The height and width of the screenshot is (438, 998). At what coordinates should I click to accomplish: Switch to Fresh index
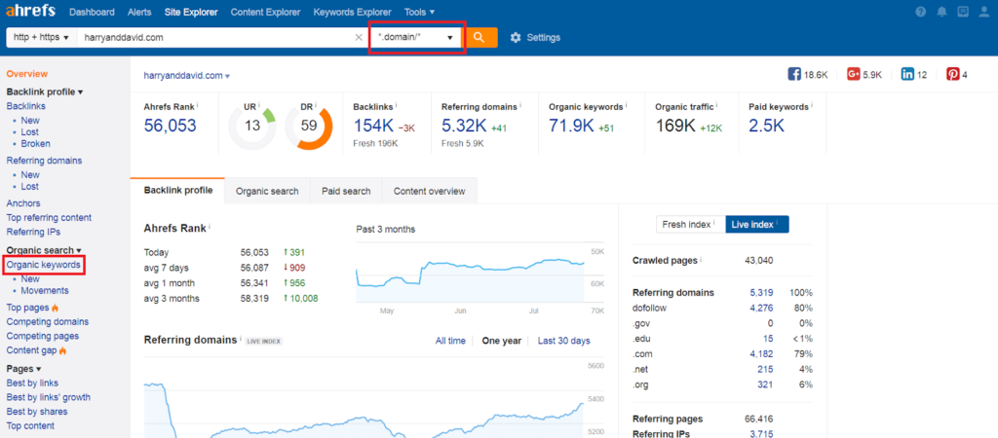(691, 225)
